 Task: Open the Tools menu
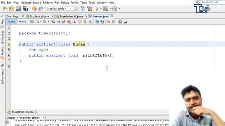coord(91,2)
